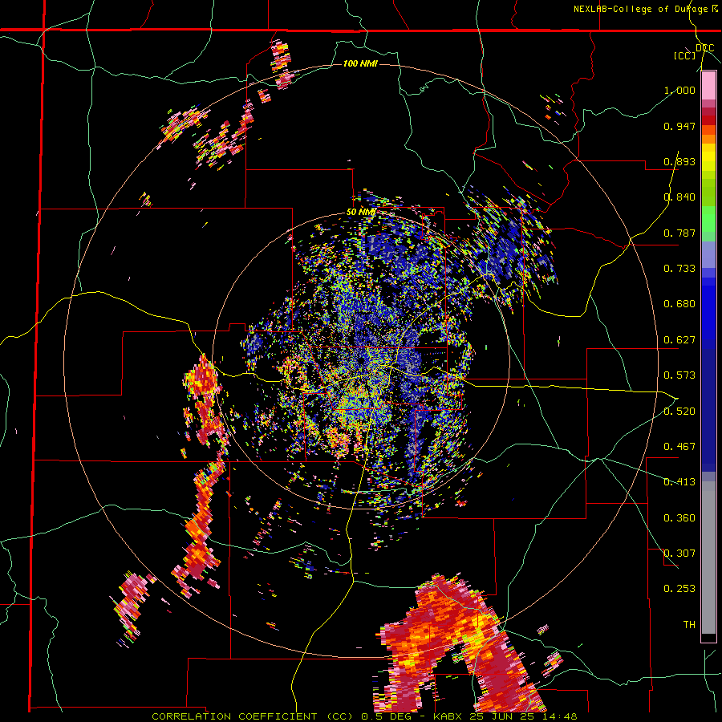Viewport: 722px width, 722px height.
Task: Click the Correlation Coefficient caption at bottom
Action: (x=364, y=716)
